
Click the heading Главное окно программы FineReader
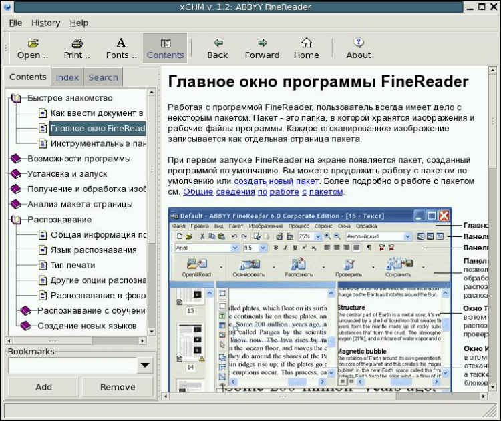coord(318,81)
